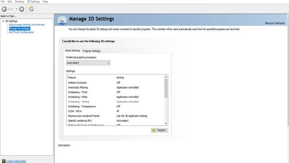Click the settings list scroll up arrow
This screenshot has width=289, height=163.
click(x=166, y=77)
